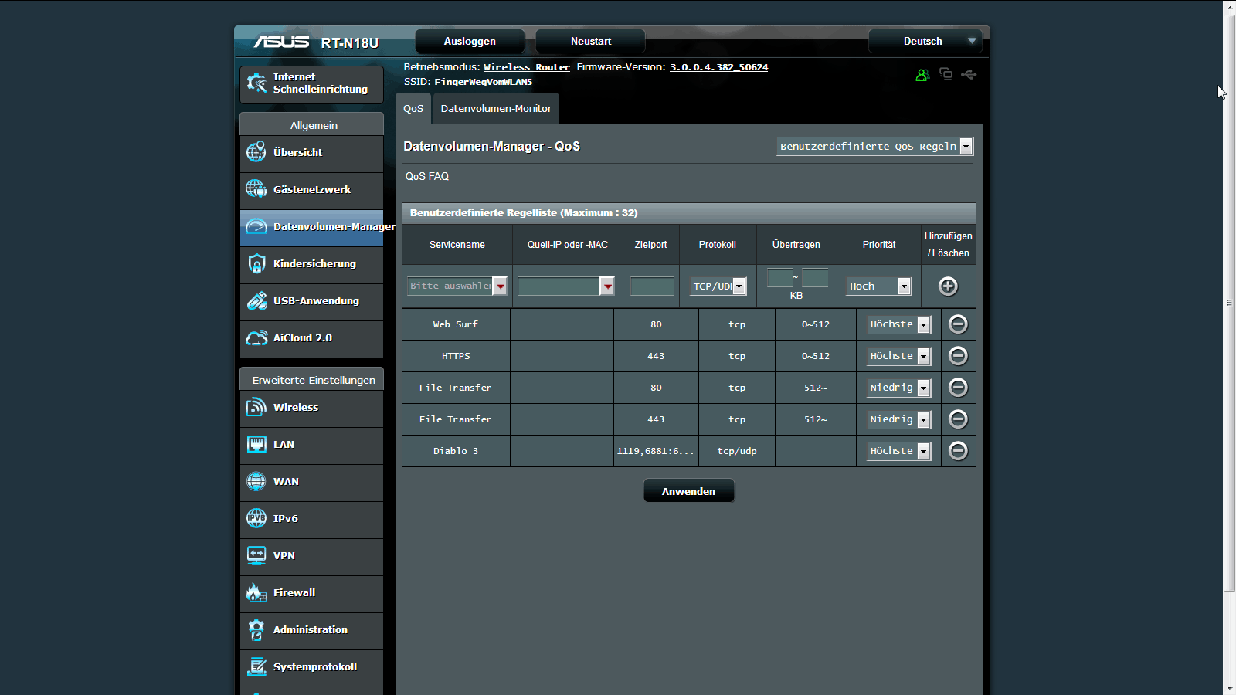Delete the File Transfer port 80 rule
Screen dimensions: 1236x695
(x=958, y=388)
